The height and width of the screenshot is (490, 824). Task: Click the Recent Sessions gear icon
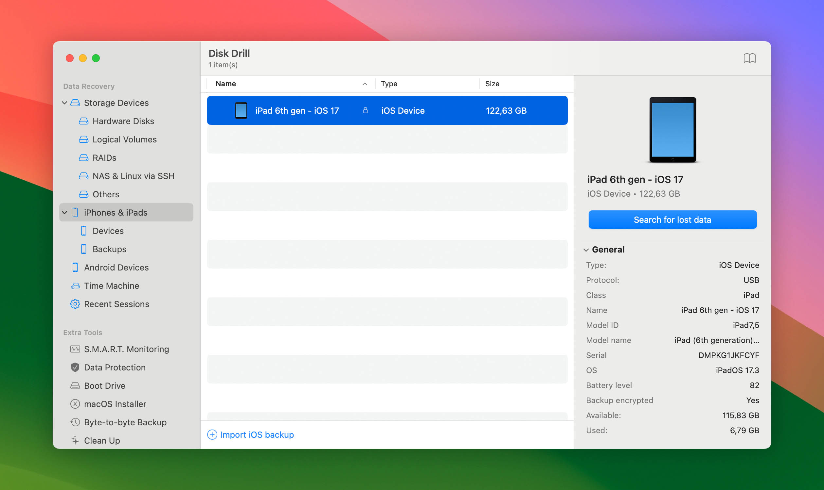click(x=75, y=304)
